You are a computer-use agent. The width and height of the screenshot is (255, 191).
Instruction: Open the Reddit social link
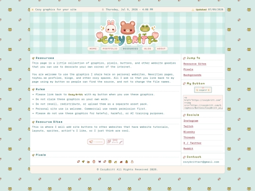coord(188,149)
